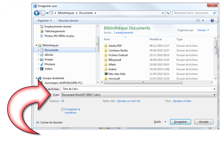The height and width of the screenshot is (141, 223).
Task: Click the greyed Forward navigation button
Action: click(x=43, y=13)
